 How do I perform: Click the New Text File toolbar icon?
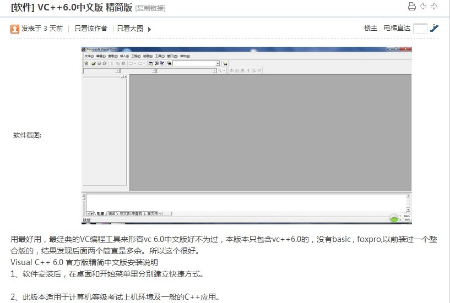pyautogui.click(x=86, y=63)
